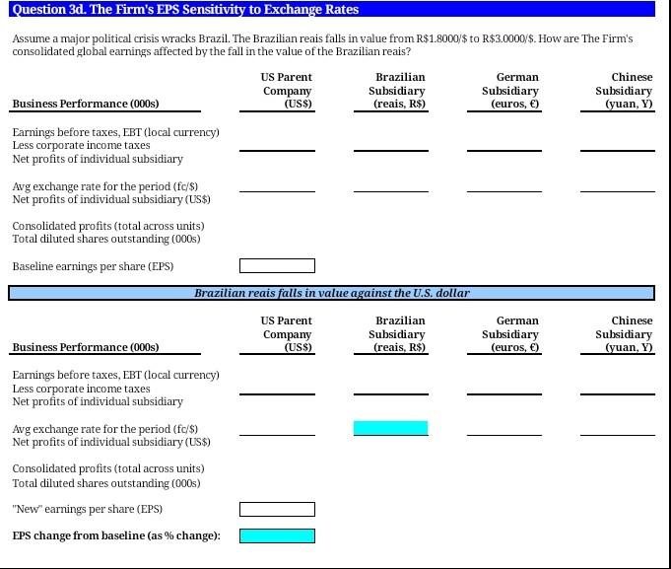
Task: Click the Baseline earnings per share label
Action: [93, 266]
